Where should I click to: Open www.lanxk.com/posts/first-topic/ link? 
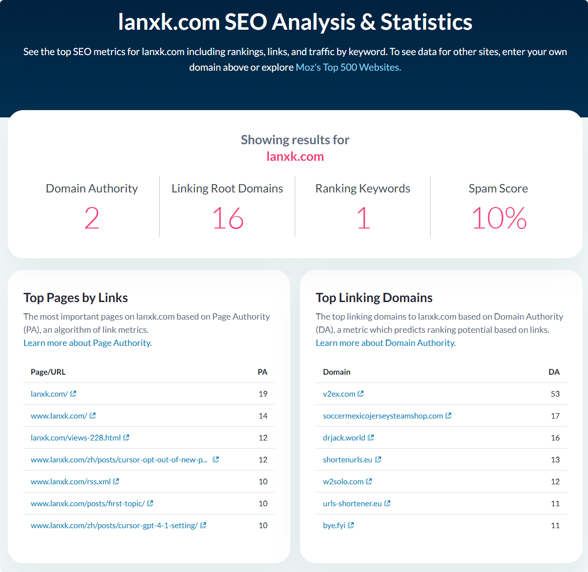(x=88, y=503)
